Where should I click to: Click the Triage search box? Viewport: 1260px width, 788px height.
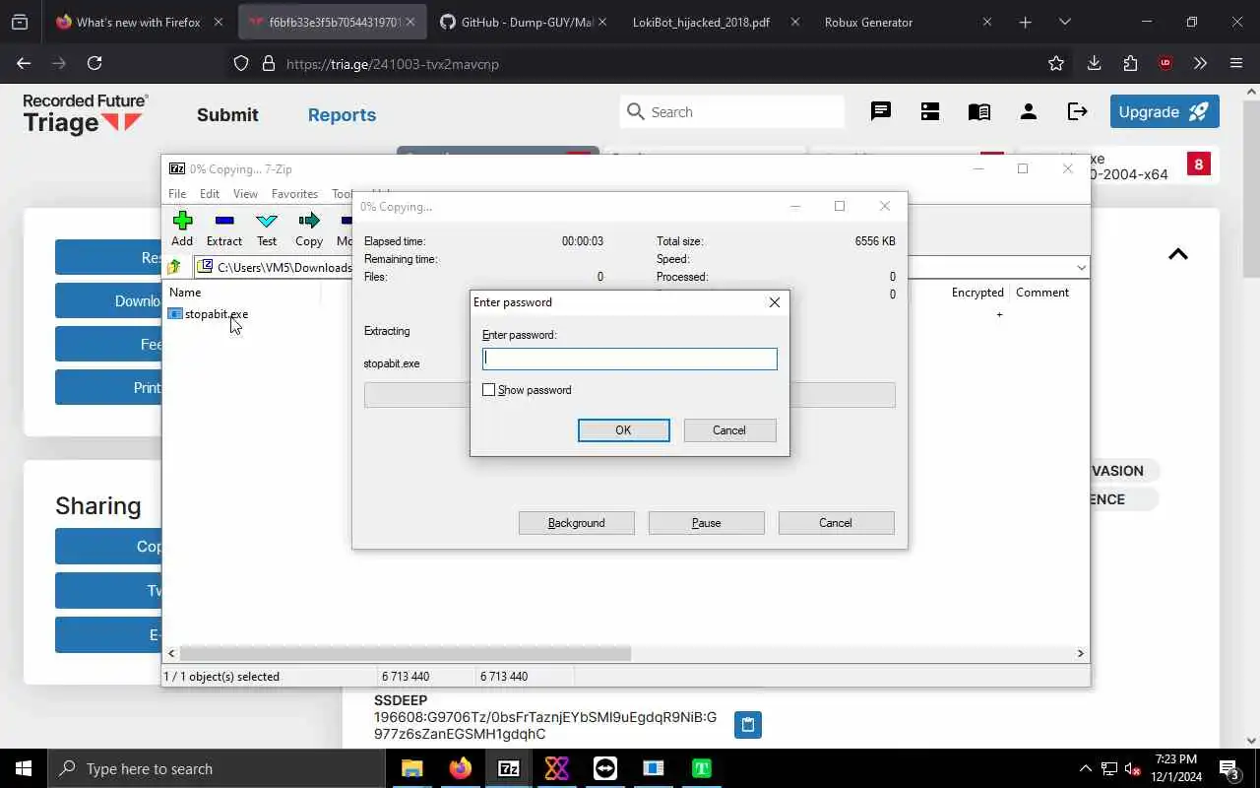click(732, 111)
